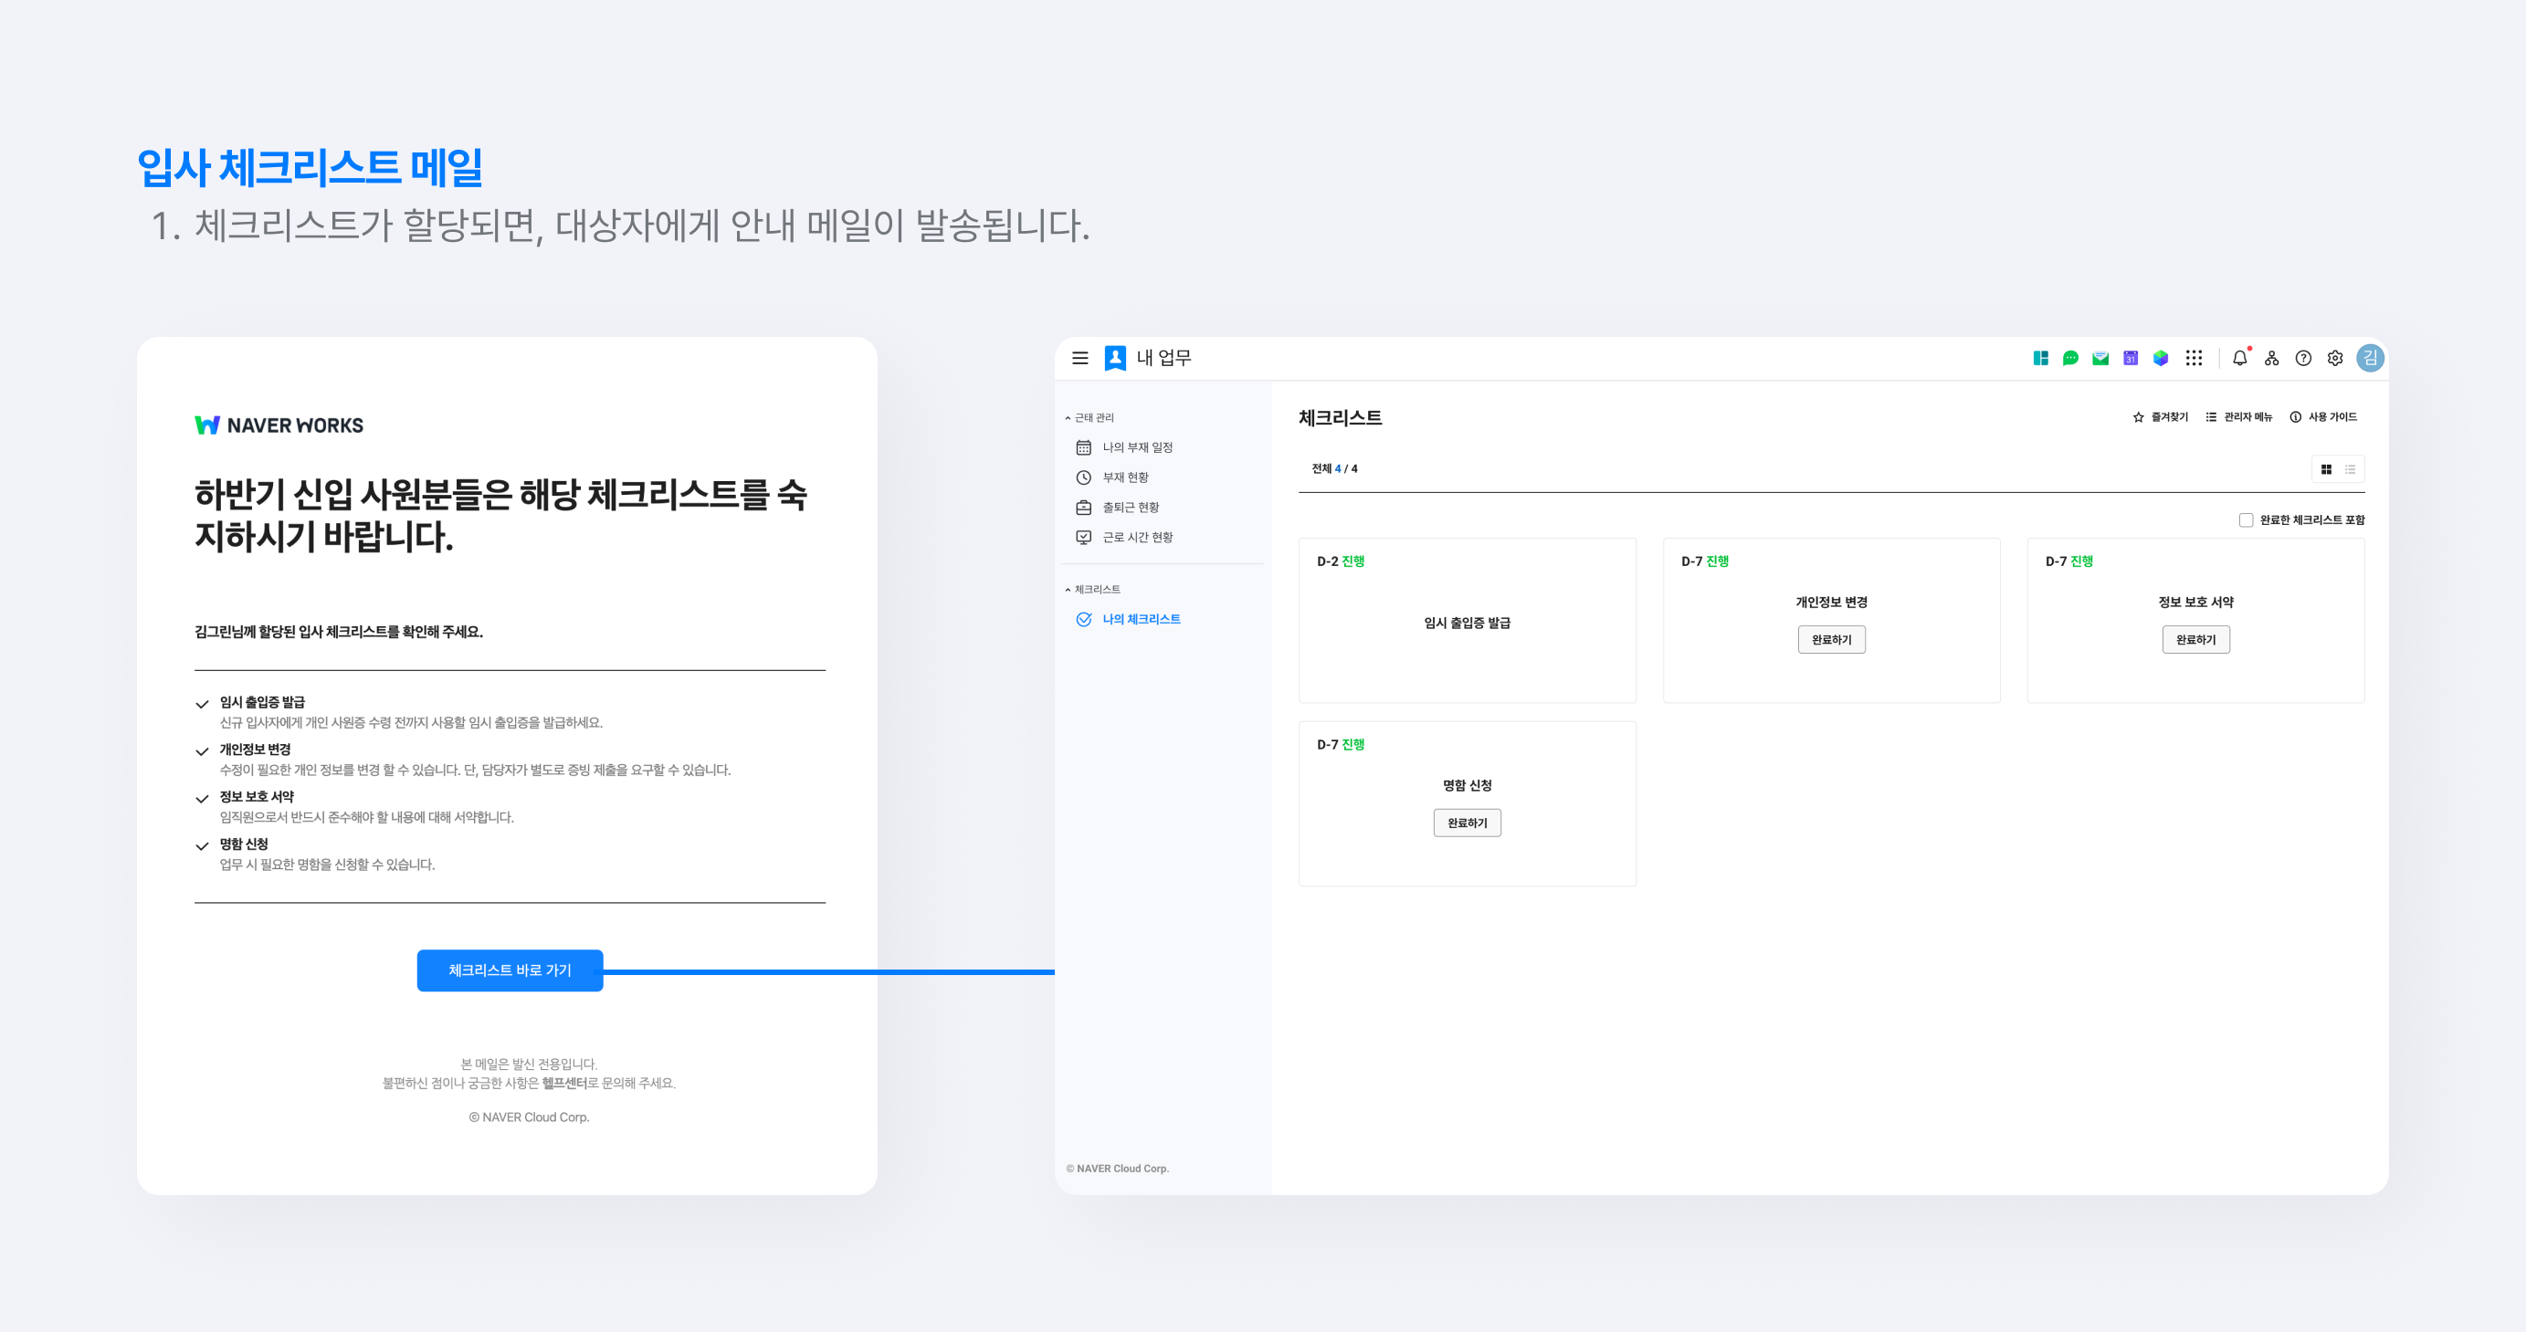The height and width of the screenshot is (1332, 2526).
Task: Collapse the 근태 관리 sidebar section
Action: click(x=1067, y=416)
